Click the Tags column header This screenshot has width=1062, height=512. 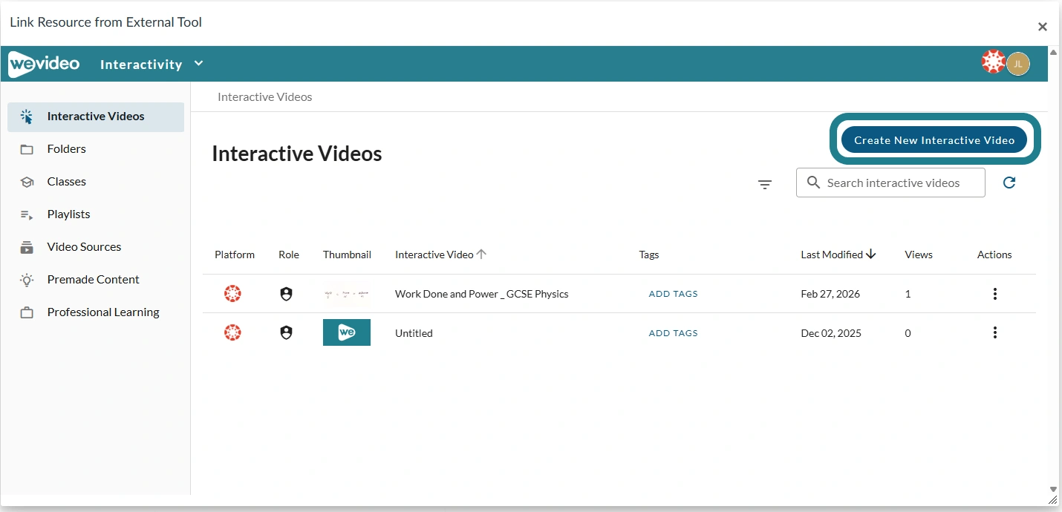click(x=649, y=255)
